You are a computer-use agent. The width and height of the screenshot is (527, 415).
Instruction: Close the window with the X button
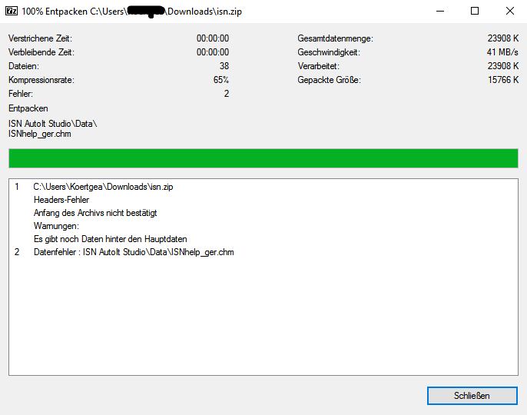[x=509, y=12]
